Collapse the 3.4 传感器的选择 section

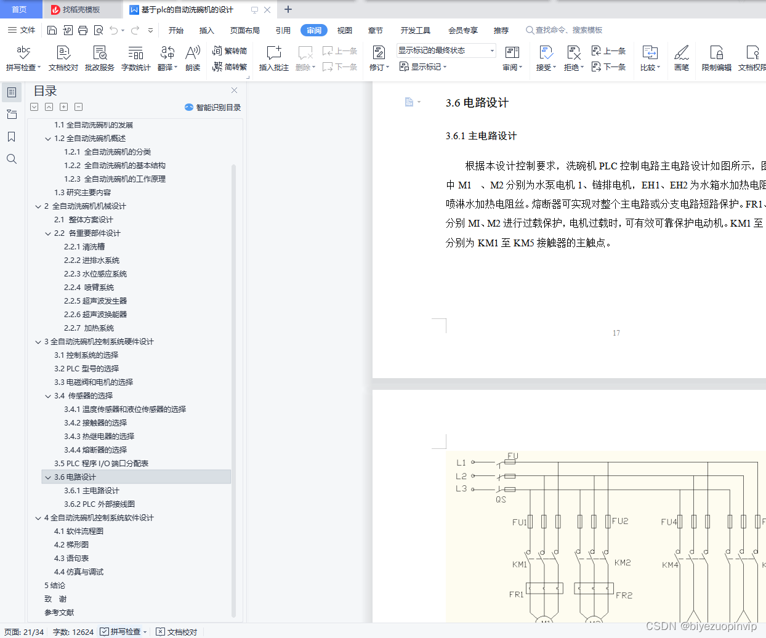(x=48, y=396)
